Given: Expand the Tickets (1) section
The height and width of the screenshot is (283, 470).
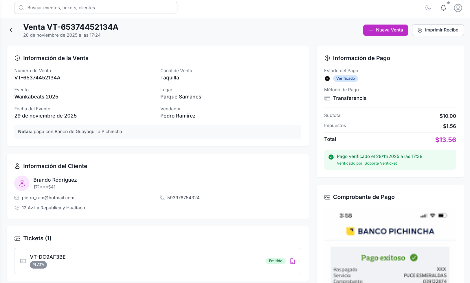Looking at the screenshot, I should (x=37, y=238).
